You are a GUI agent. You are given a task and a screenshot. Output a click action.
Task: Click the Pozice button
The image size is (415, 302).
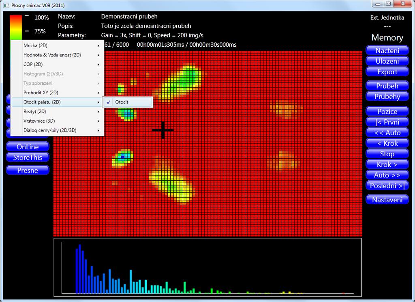click(387, 111)
